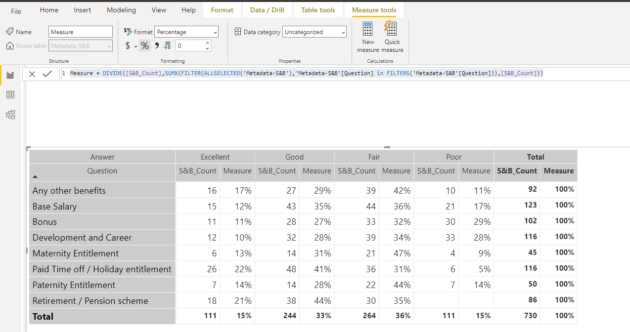
Task: Click the Fair total count 264
Action: click(369, 316)
